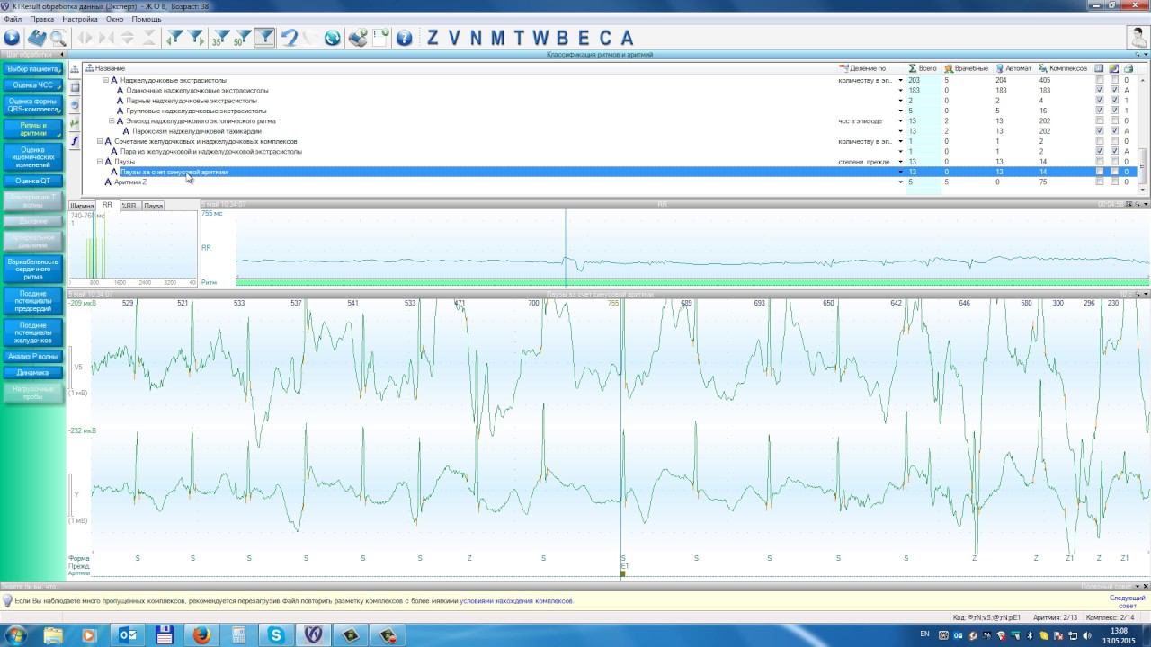Open the Помощь menu
The height and width of the screenshot is (647, 1151).
click(147, 18)
